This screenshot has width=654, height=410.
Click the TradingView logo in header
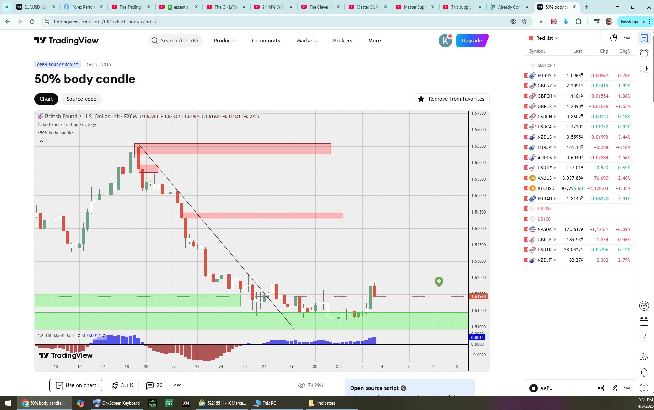coord(66,41)
